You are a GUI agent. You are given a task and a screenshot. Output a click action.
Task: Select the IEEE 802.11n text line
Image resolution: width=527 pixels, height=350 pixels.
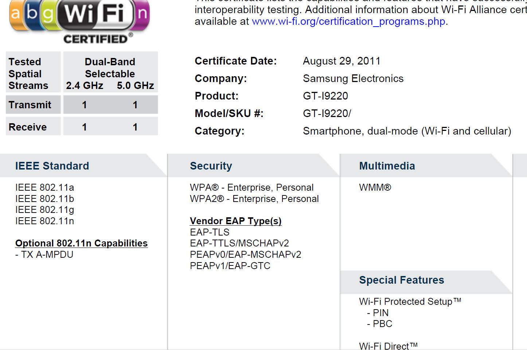point(44,221)
